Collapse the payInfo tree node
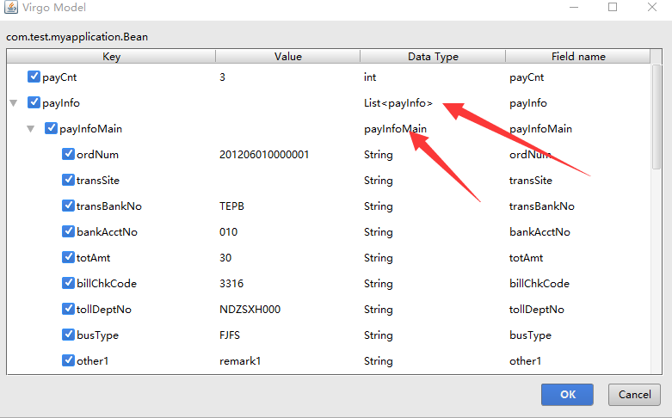672x418 pixels. [x=13, y=103]
